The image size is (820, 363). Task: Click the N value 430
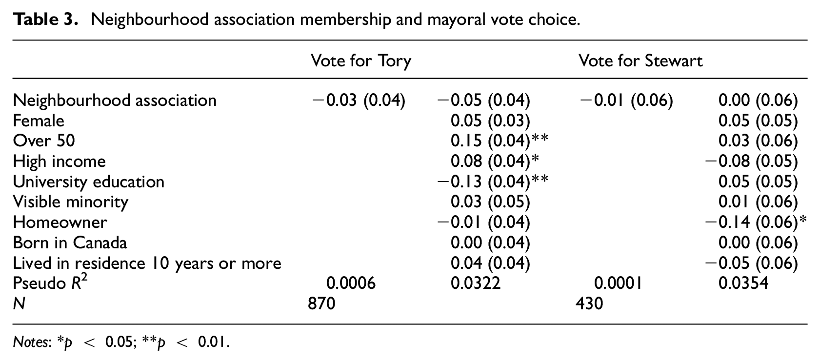tap(589, 303)
